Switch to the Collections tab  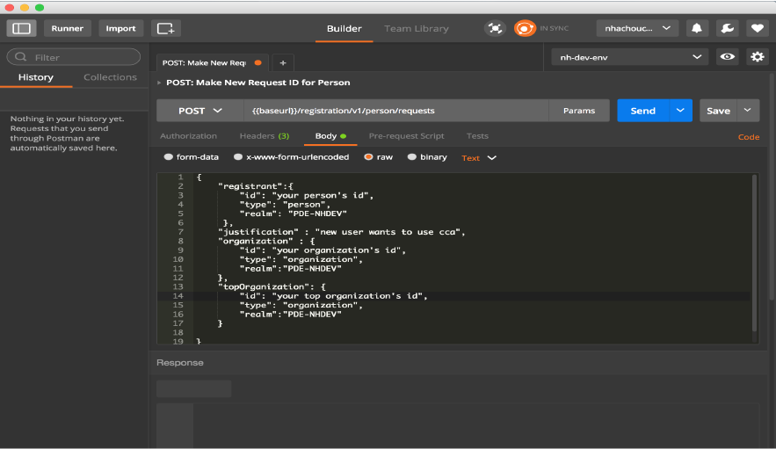110,77
